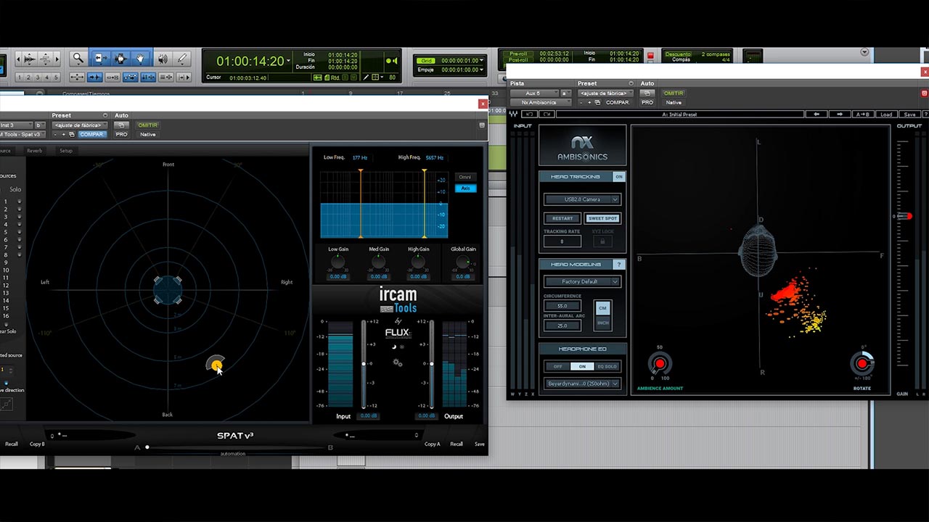This screenshot has height=522, width=929.
Task: Click Copy A button in Spat
Action: tap(433, 444)
